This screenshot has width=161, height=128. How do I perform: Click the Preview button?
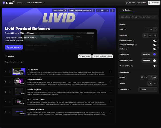tap(130, 3)
